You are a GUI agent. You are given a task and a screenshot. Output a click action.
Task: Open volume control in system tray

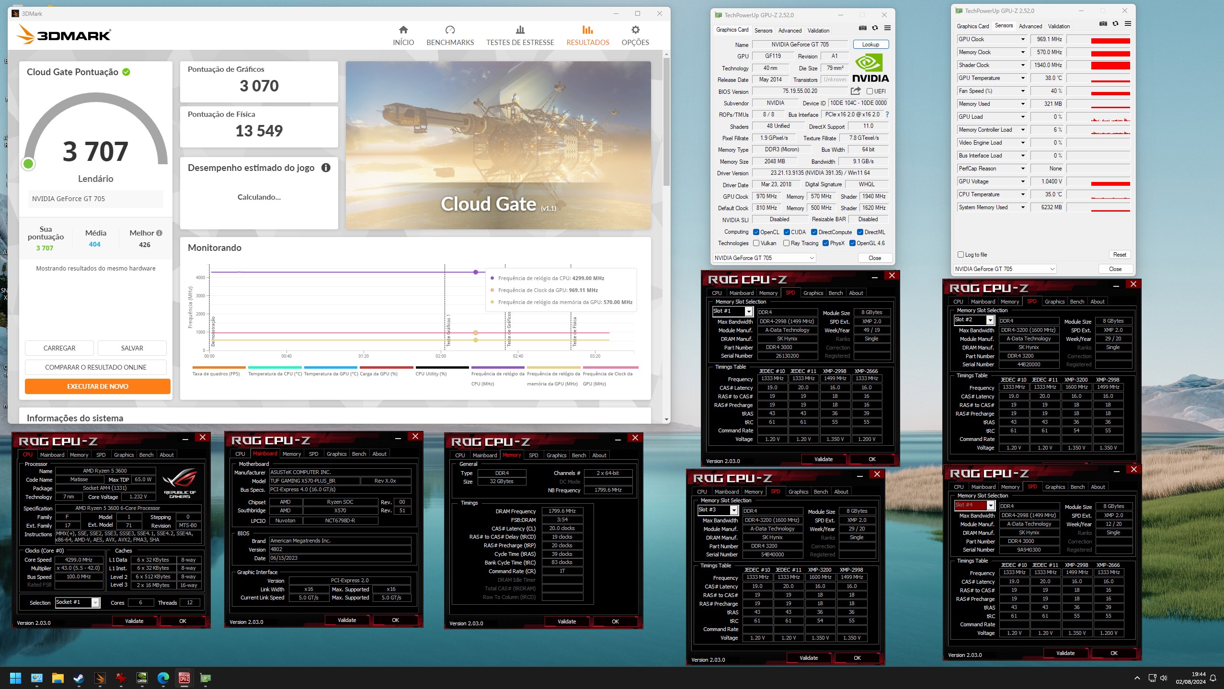(x=1164, y=678)
